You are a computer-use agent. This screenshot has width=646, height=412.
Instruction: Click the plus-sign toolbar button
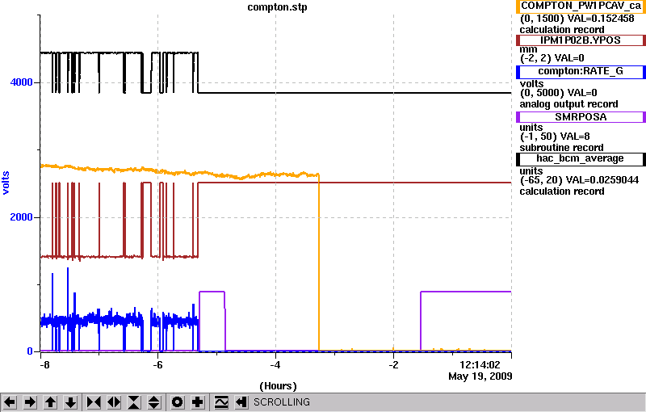[198, 401]
